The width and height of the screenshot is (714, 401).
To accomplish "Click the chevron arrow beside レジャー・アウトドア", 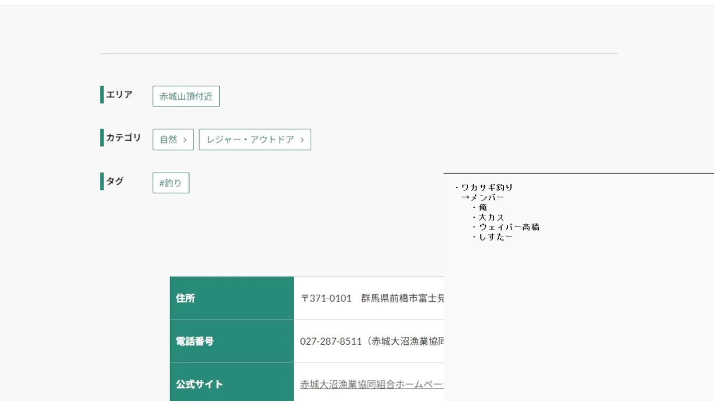I will pos(302,140).
